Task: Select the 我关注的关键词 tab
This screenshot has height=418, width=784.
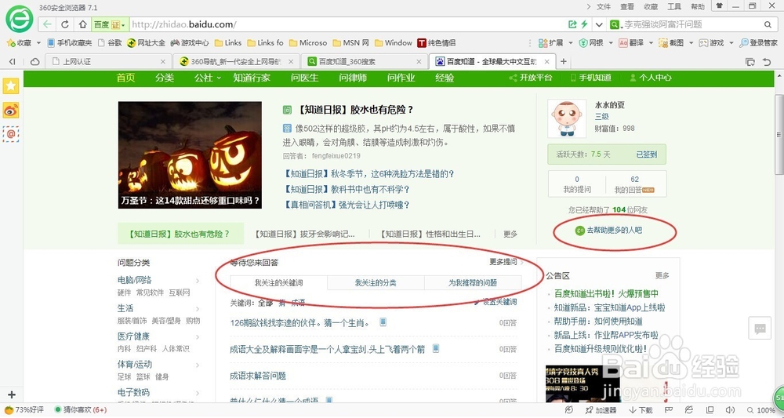Action: [x=278, y=283]
